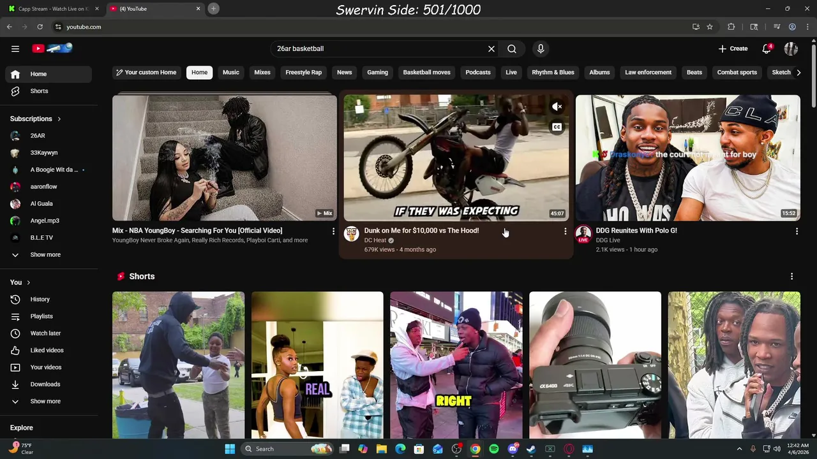The width and height of the screenshot is (817, 459).
Task: Advance filter chips with right arrow
Action: pyautogui.click(x=798, y=73)
